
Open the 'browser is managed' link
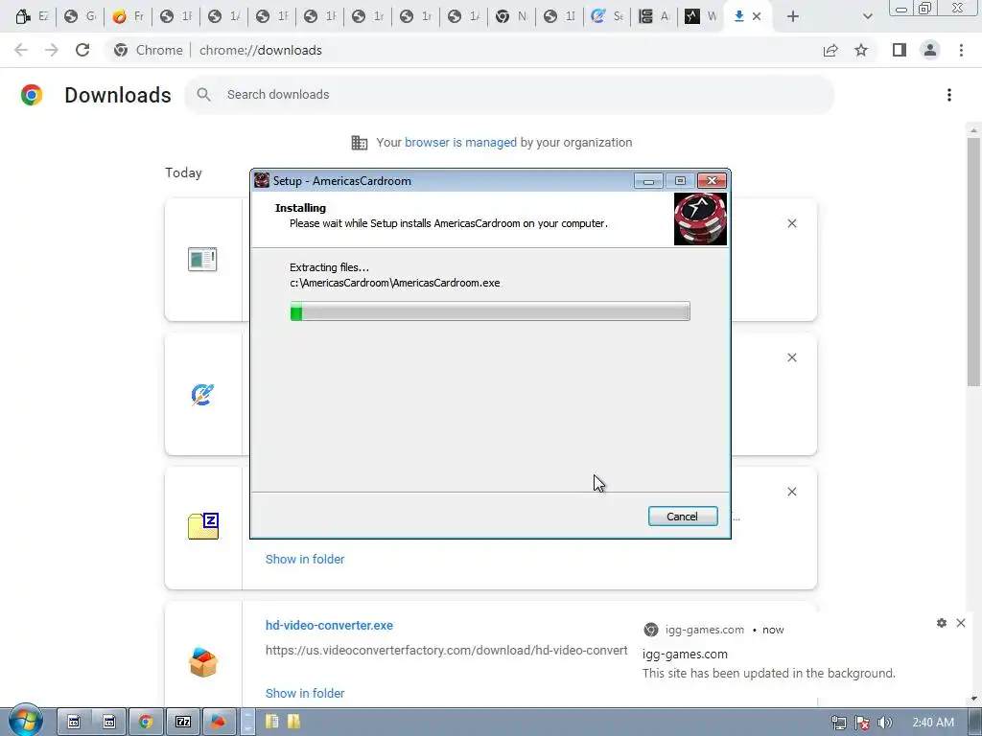click(x=460, y=143)
